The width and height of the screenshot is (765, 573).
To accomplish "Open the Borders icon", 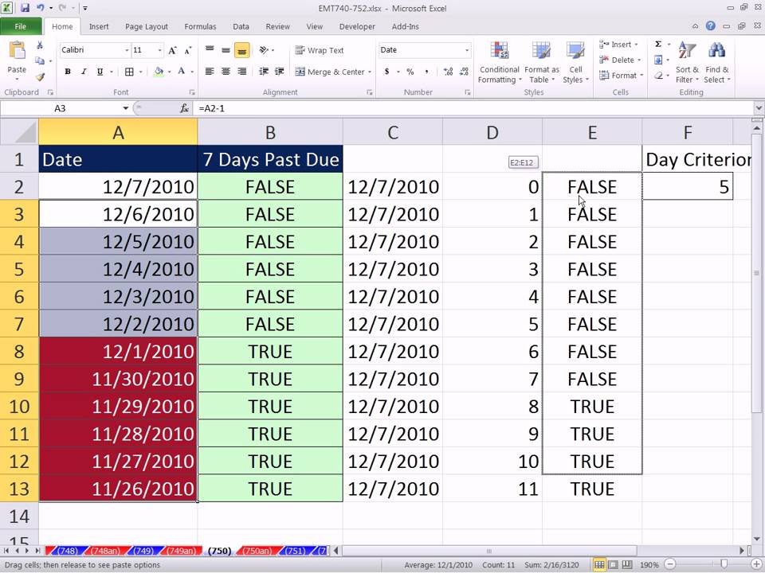I will tap(129, 72).
